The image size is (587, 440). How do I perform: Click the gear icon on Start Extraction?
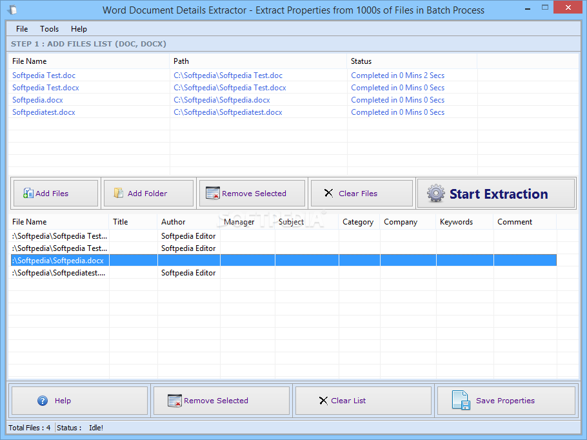[x=436, y=193]
